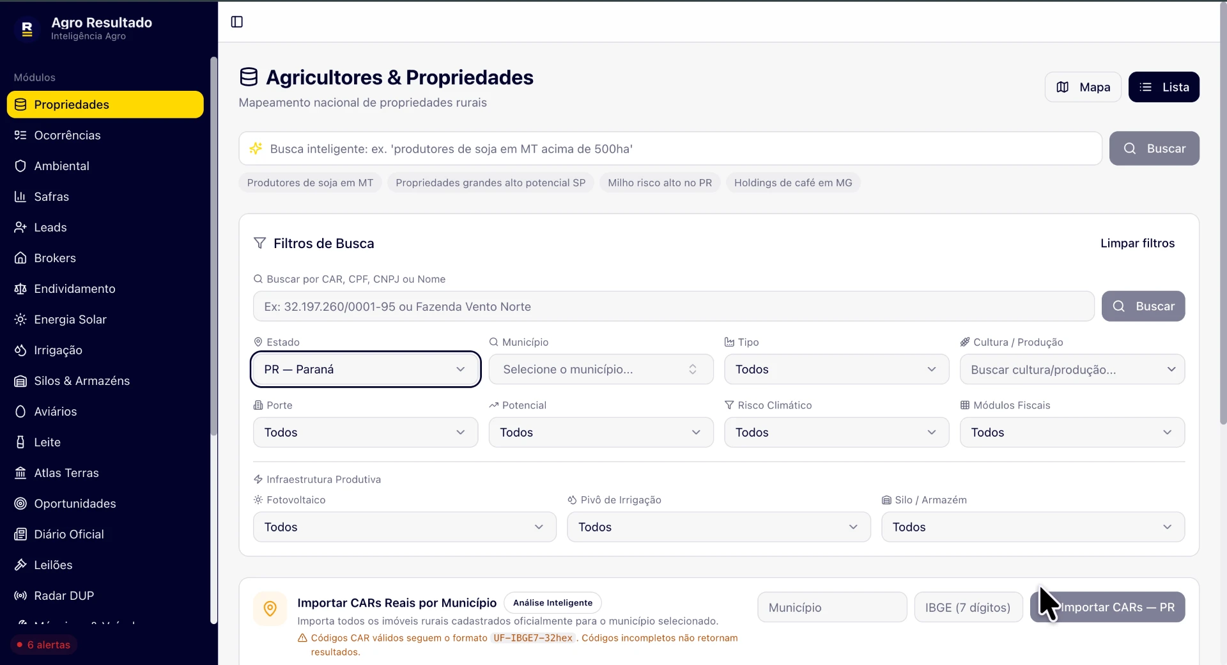
Task: Expand the Pivô de Irrigação dropdown
Action: tap(719, 527)
